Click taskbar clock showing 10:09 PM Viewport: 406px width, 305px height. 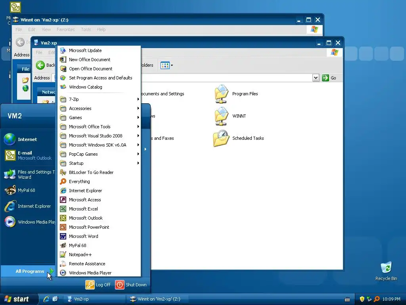391,299
